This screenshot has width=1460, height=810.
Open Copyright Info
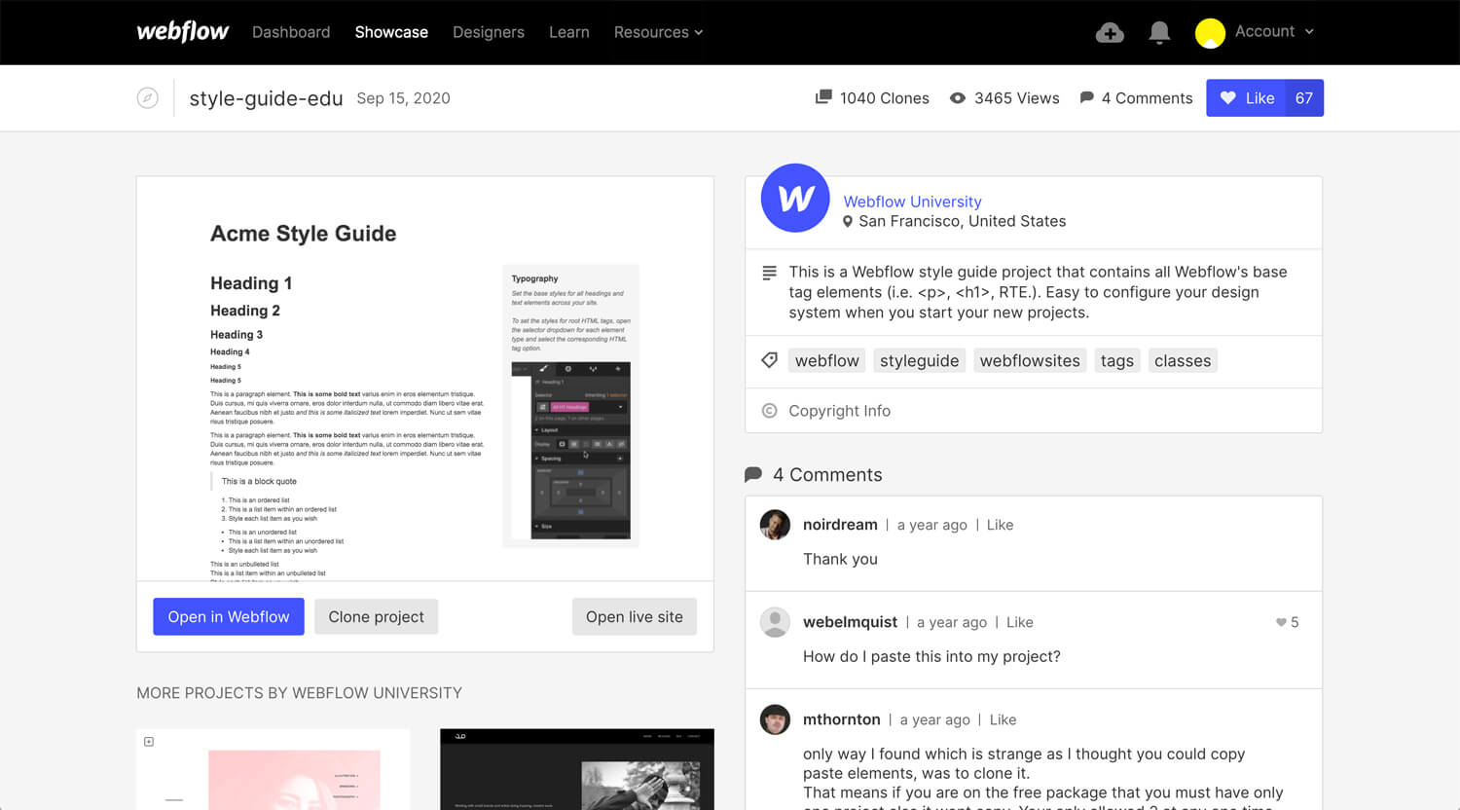(x=839, y=411)
